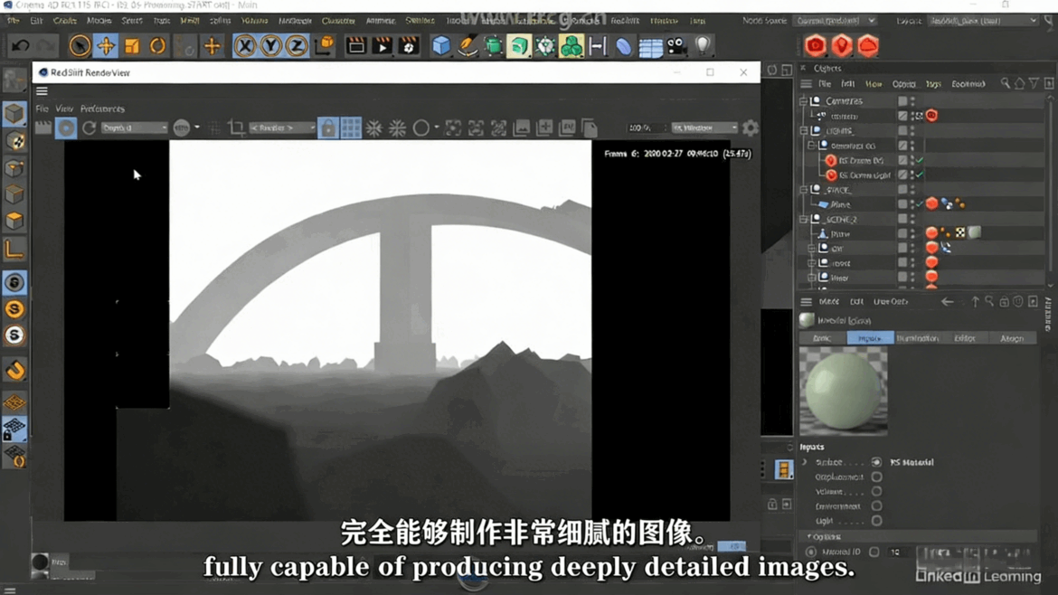1058x595 pixels.
Task: Collapse the Cameras group in object tree
Action: [803, 101]
